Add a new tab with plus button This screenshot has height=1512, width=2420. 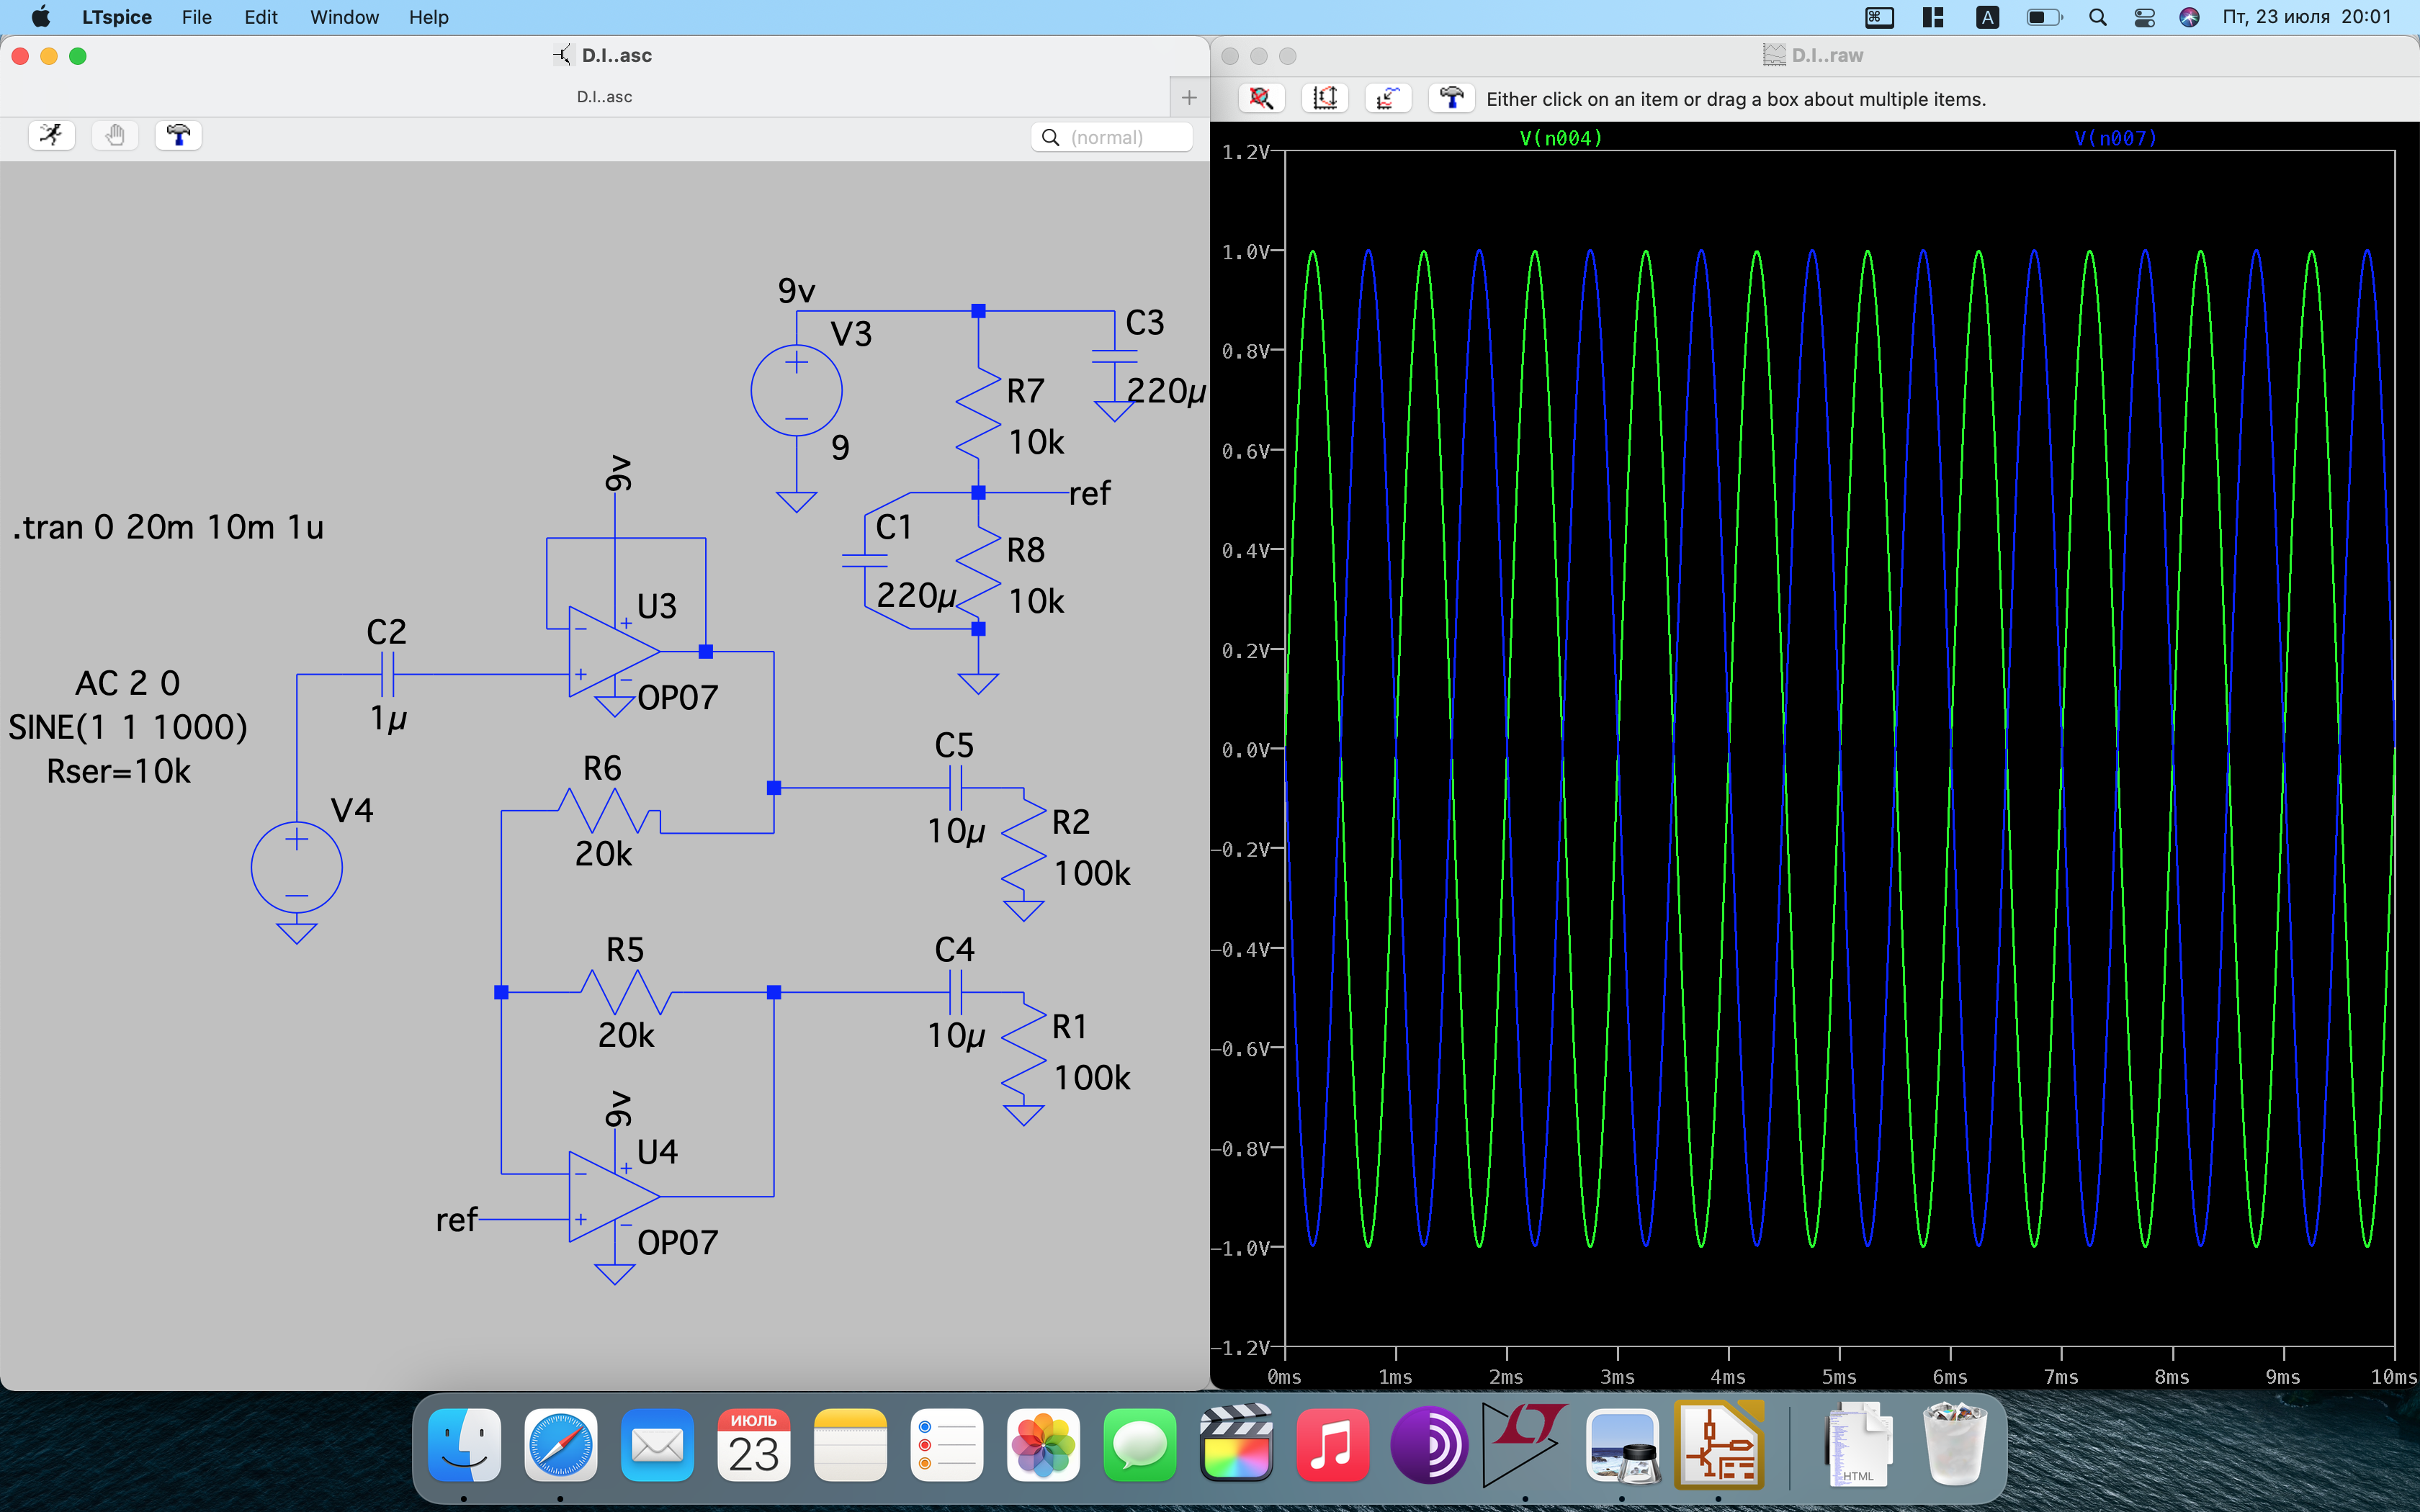pyautogui.click(x=1189, y=97)
